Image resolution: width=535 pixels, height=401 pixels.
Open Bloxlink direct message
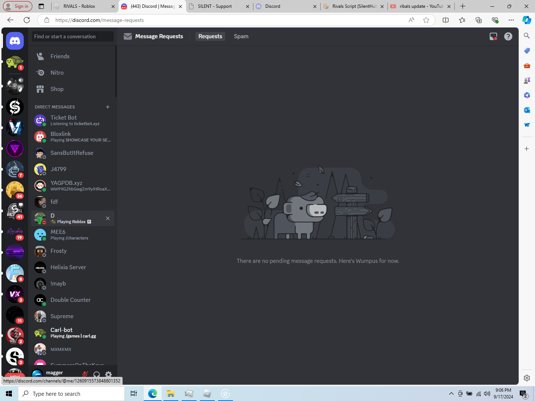click(x=73, y=137)
